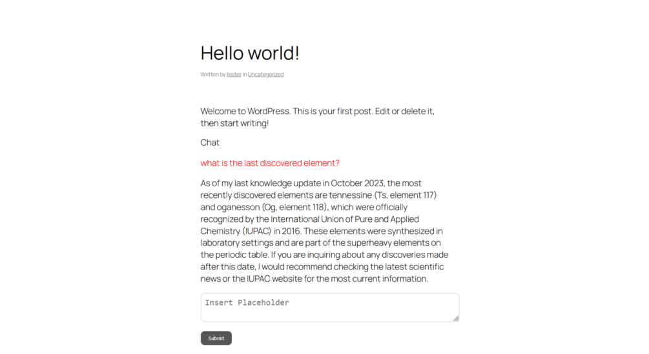
Task: Click the words 'IUPAC website' in answer
Action: (261, 279)
